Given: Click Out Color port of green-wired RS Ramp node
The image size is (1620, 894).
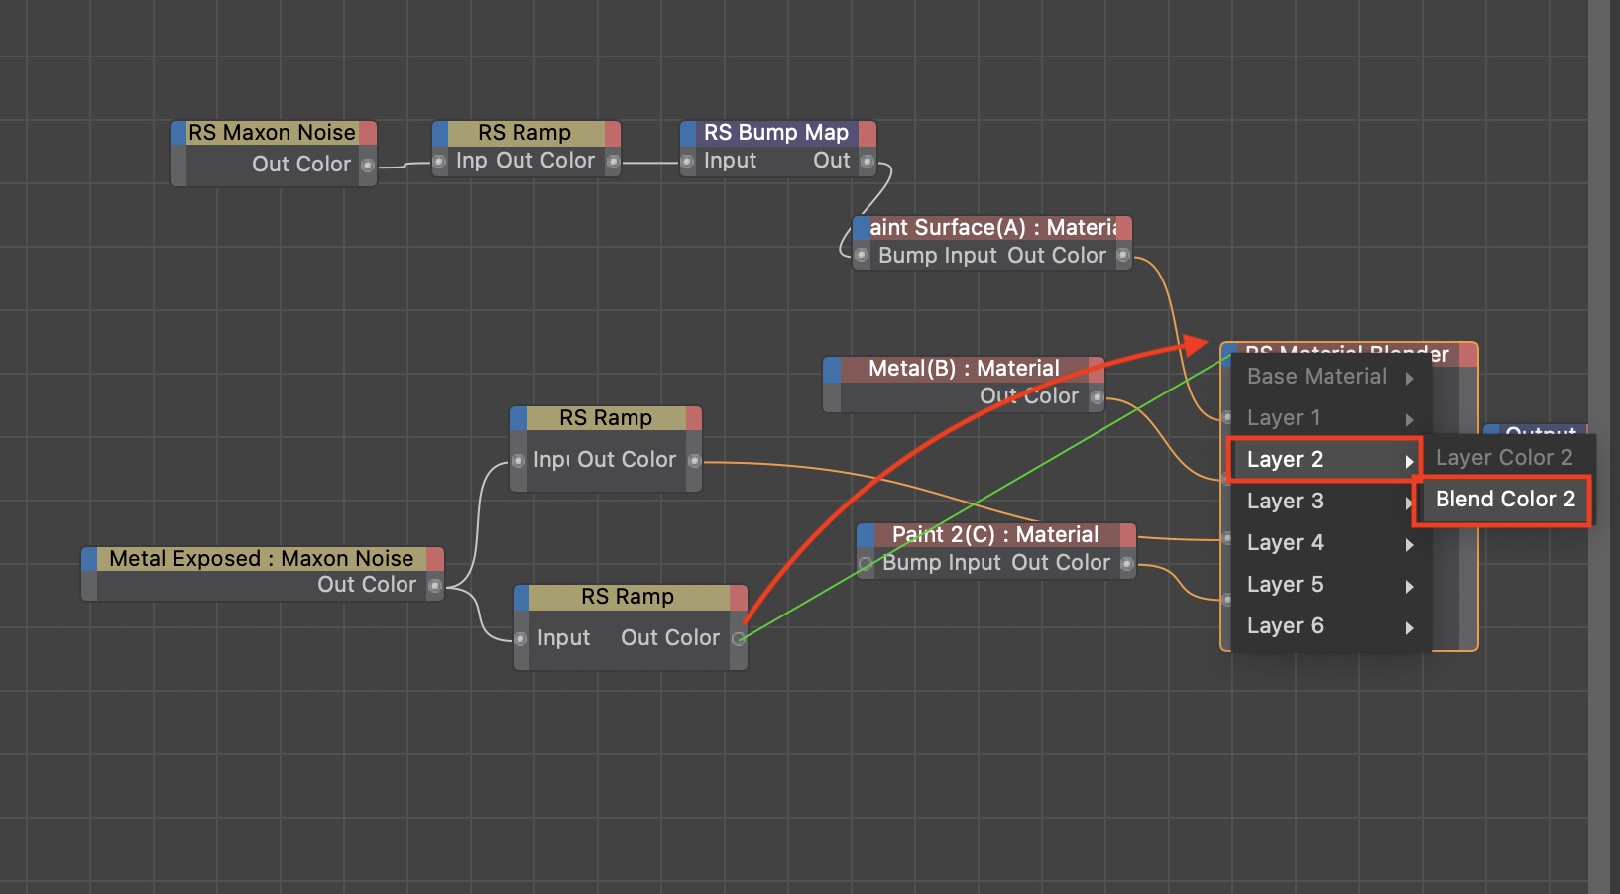Looking at the screenshot, I should 738,639.
